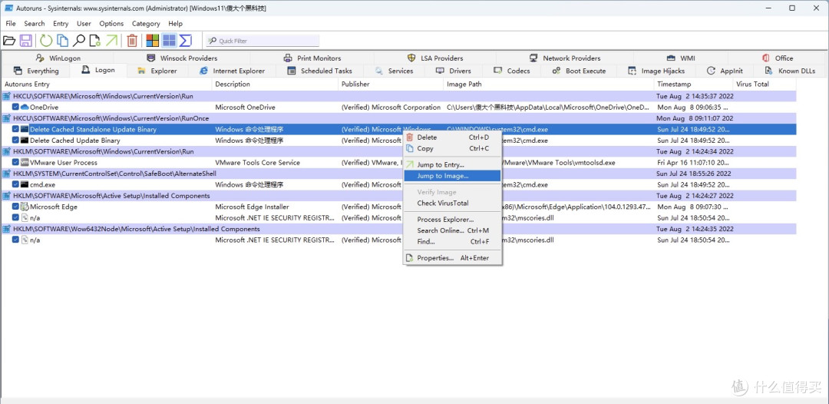The height and width of the screenshot is (404, 829).
Task: Switch to the Drivers tab
Action: (453, 71)
